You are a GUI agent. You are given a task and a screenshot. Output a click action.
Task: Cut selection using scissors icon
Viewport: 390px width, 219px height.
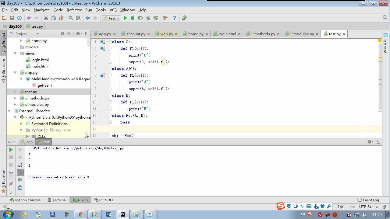pos(46,18)
